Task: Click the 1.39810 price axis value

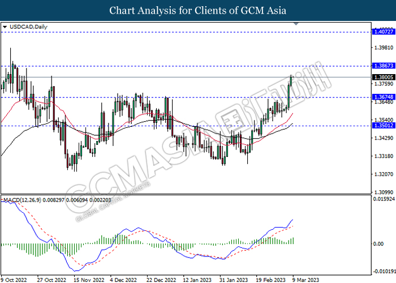Action: 384,48
